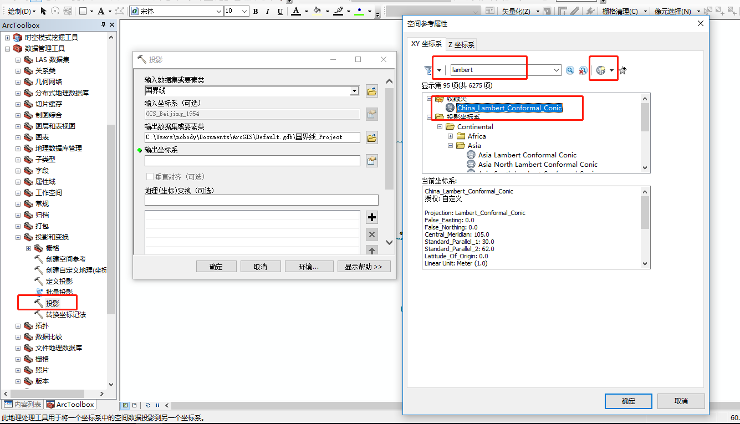Switch to the 内容列表 tab
740x424 pixels.
23,405
